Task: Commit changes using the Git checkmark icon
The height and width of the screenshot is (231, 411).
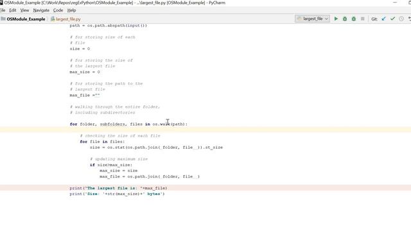Action: (392, 19)
